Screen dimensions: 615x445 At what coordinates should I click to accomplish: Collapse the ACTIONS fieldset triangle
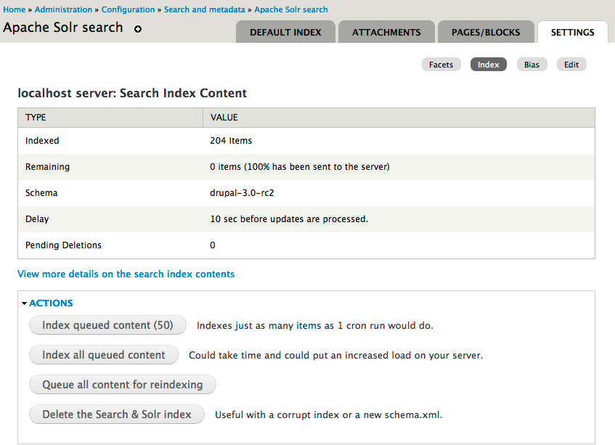click(24, 303)
